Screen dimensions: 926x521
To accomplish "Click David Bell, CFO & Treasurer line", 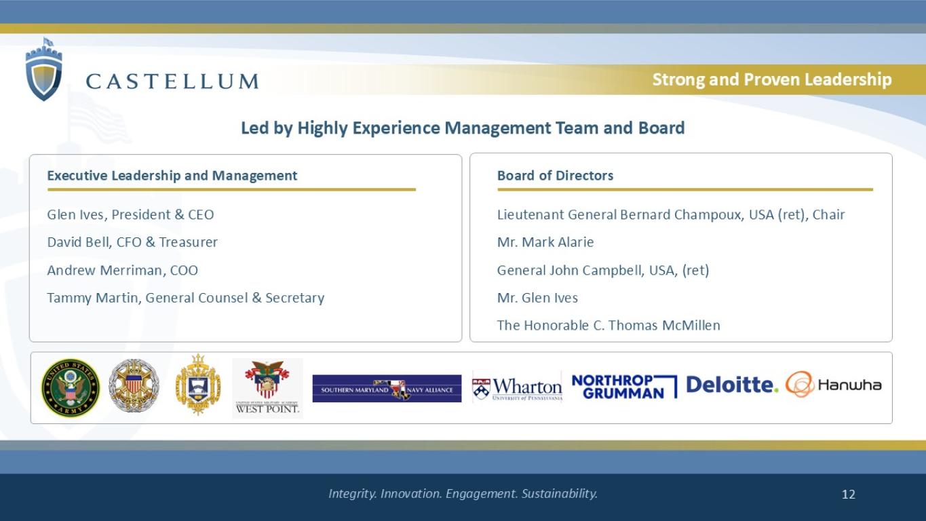I will [132, 242].
